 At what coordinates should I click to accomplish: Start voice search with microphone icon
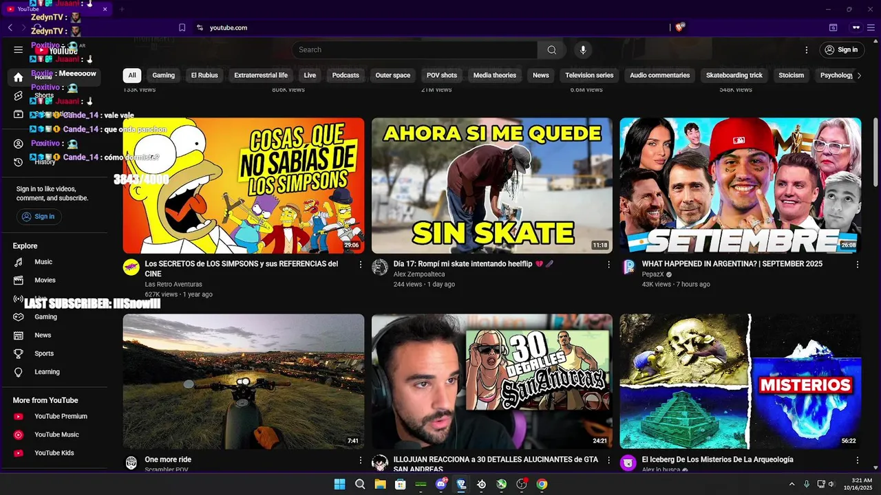click(x=583, y=49)
